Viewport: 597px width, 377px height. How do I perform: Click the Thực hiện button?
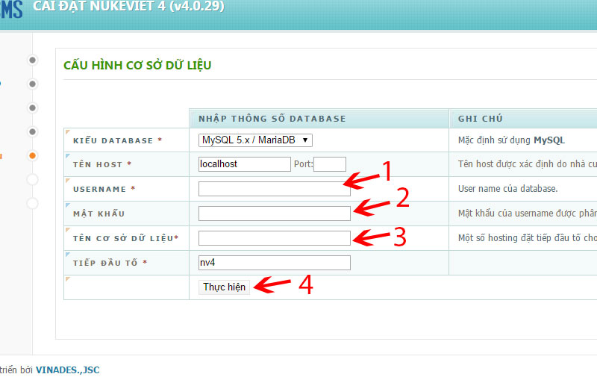tap(225, 287)
